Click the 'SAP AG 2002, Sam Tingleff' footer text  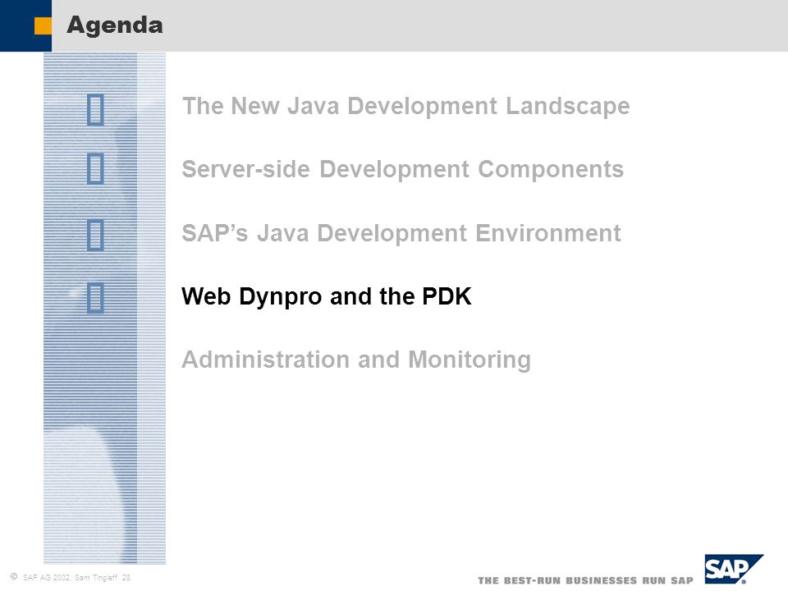click(71, 577)
